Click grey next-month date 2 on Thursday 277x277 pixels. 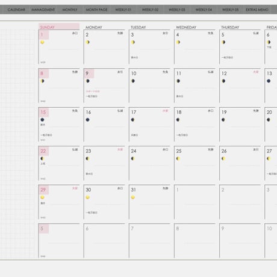click(x=223, y=190)
